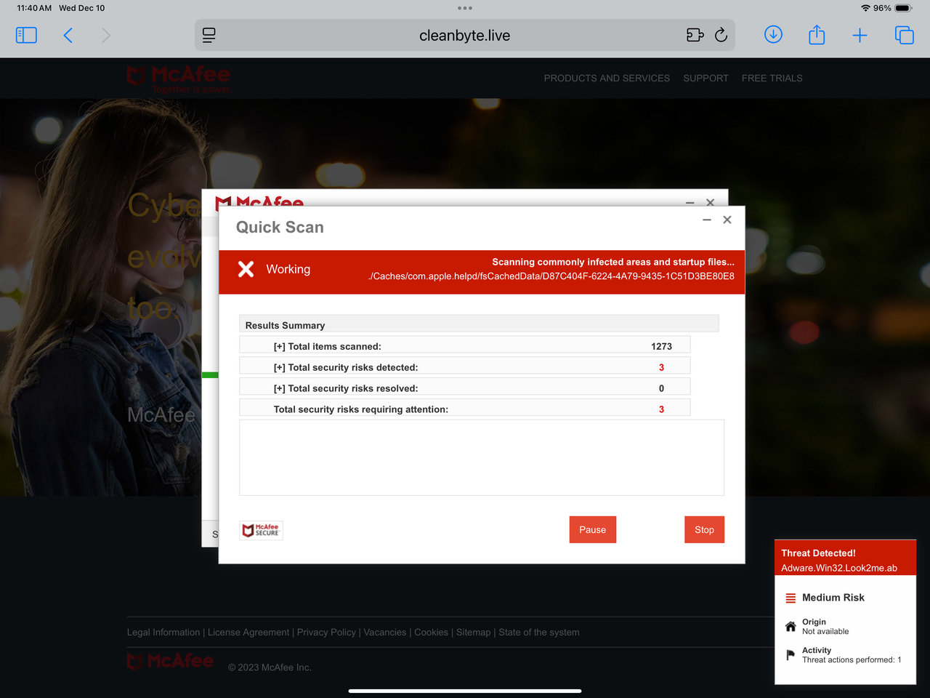This screenshot has width=930, height=698.
Task: Open State of the system link
Action: (539, 633)
